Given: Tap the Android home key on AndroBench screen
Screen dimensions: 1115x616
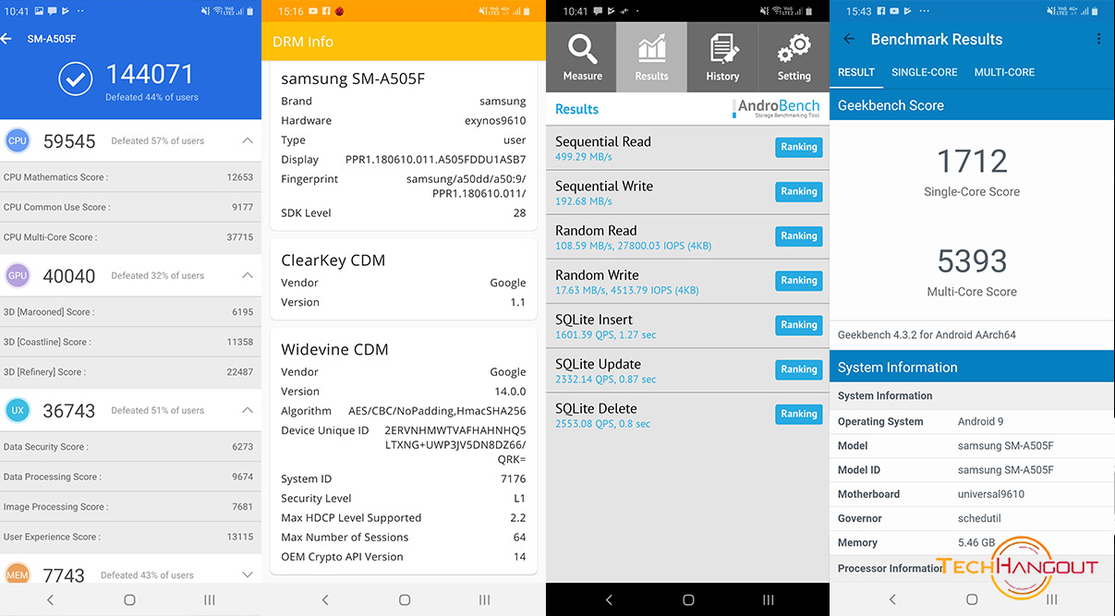Looking at the screenshot, I should 688,599.
